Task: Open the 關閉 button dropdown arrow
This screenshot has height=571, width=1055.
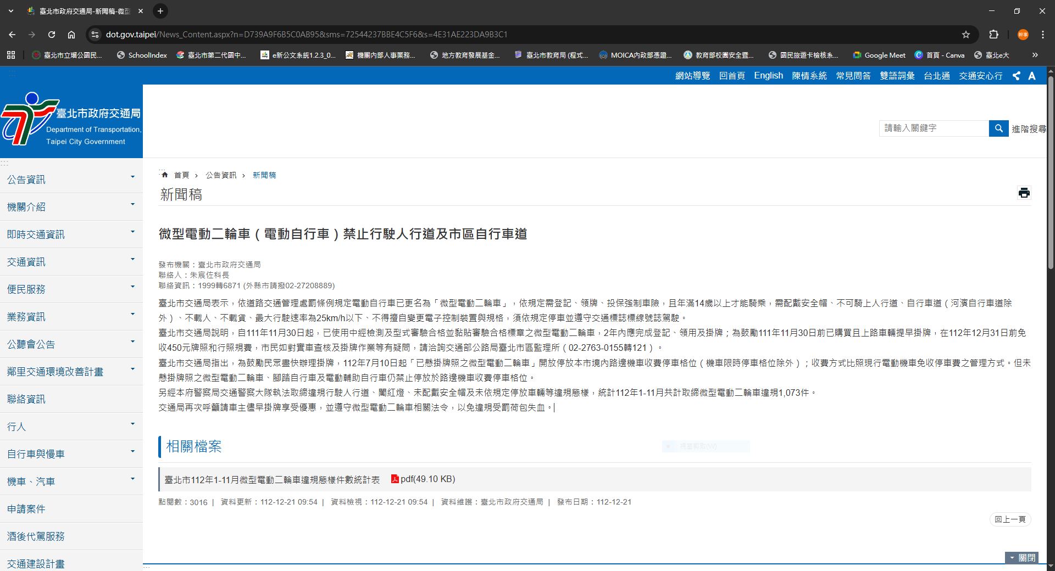Action: [x=1013, y=558]
